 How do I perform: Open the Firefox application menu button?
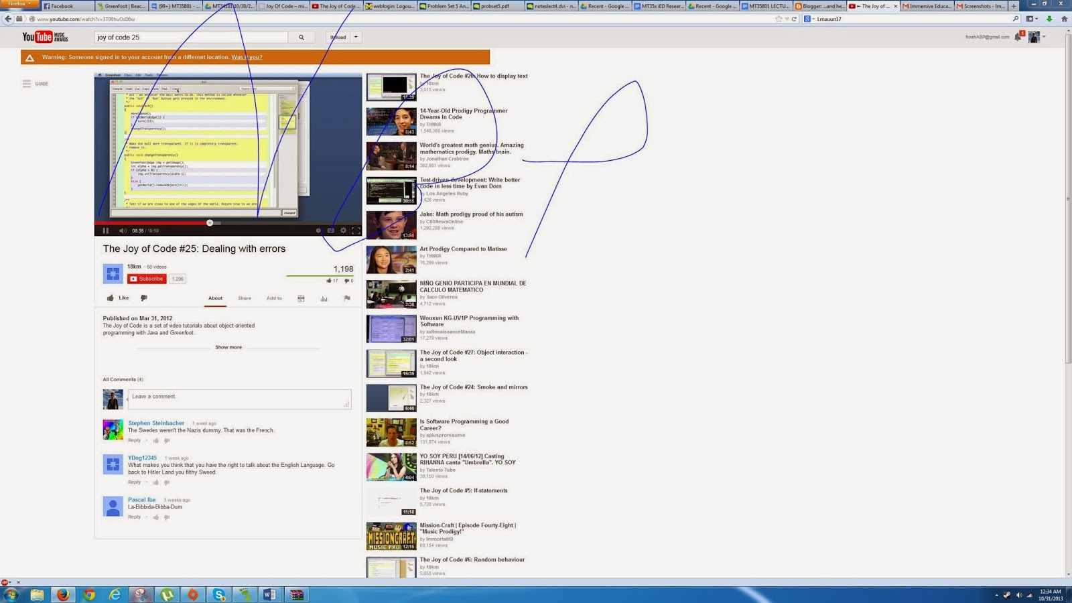coord(19,4)
